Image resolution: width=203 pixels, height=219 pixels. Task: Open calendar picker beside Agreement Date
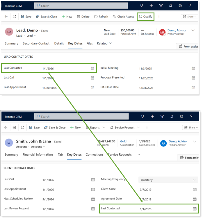[195, 199]
